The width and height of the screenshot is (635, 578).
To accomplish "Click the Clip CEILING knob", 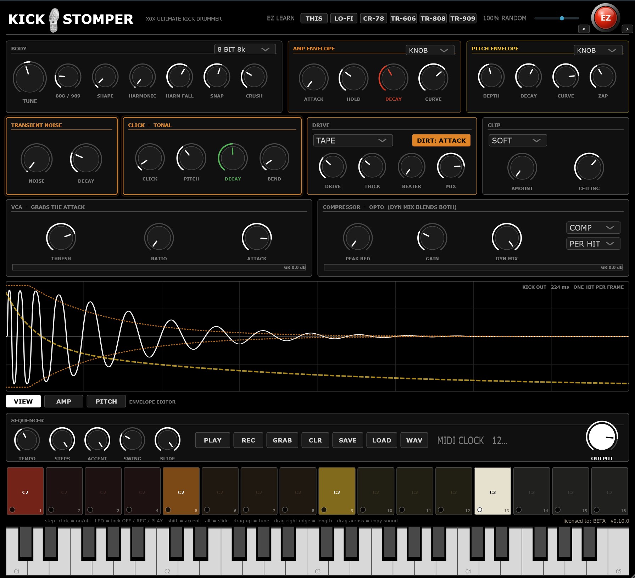I will point(589,168).
